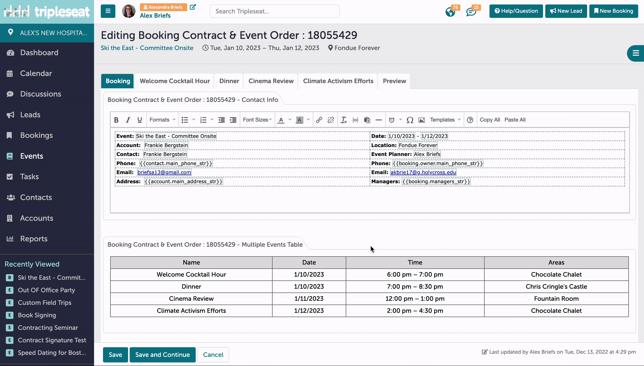Remove link with the unlink icon
The height and width of the screenshot is (366, 644).
pos(331,120)
